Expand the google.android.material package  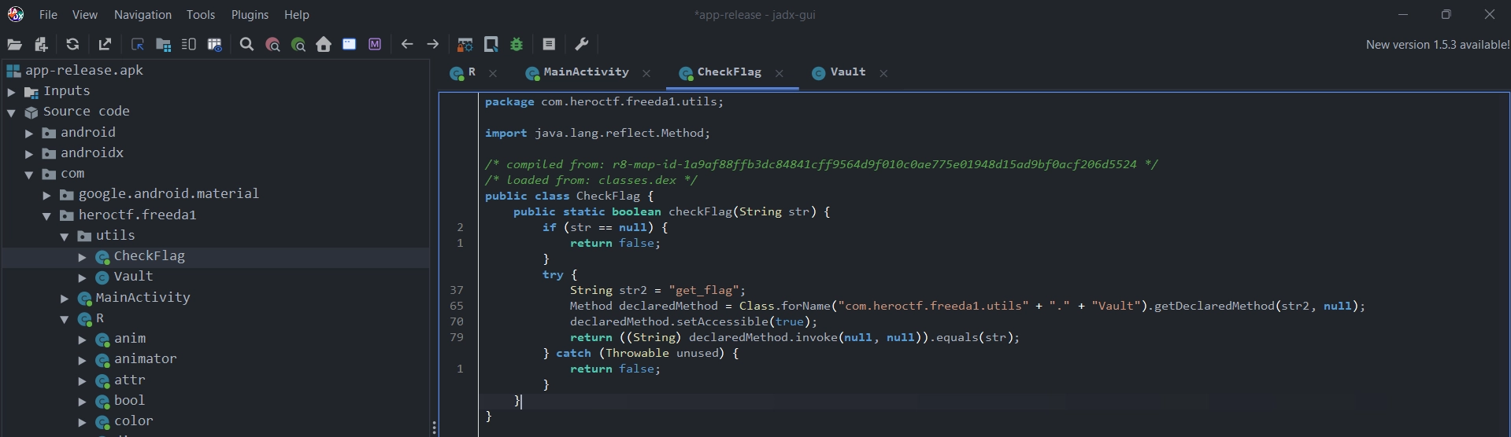[46, 195]
